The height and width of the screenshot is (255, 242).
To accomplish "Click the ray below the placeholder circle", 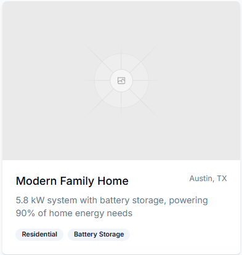I will 121,105.
